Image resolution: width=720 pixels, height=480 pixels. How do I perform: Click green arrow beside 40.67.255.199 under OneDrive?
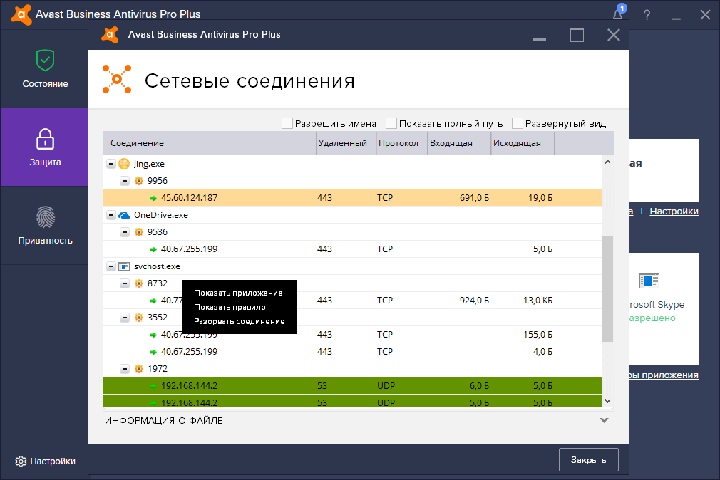coord(153,250)
